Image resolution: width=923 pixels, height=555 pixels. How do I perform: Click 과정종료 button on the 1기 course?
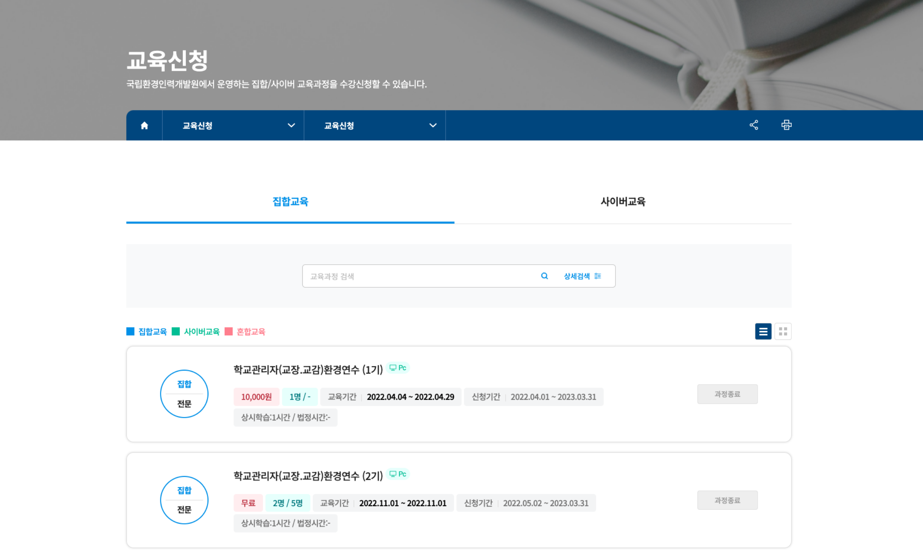point(727,394)
